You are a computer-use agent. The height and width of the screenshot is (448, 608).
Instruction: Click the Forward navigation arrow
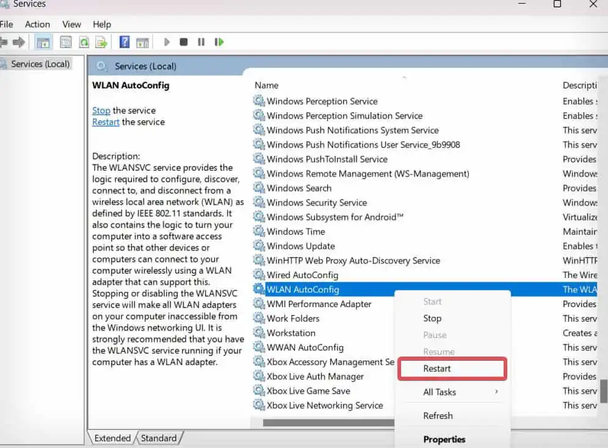pyautogui.click(x=19, y=41)
